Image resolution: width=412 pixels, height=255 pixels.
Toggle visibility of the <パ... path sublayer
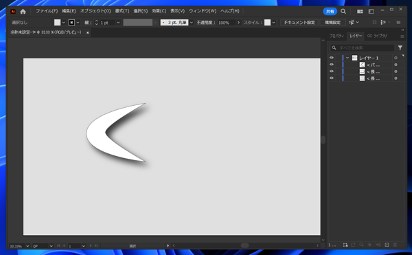coord(332,65)
